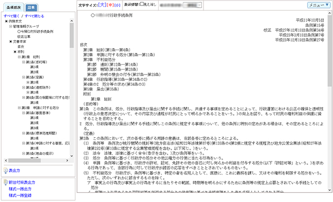Select 改正沿革 in the tree
333x202 pixels.
click(24, 37)
